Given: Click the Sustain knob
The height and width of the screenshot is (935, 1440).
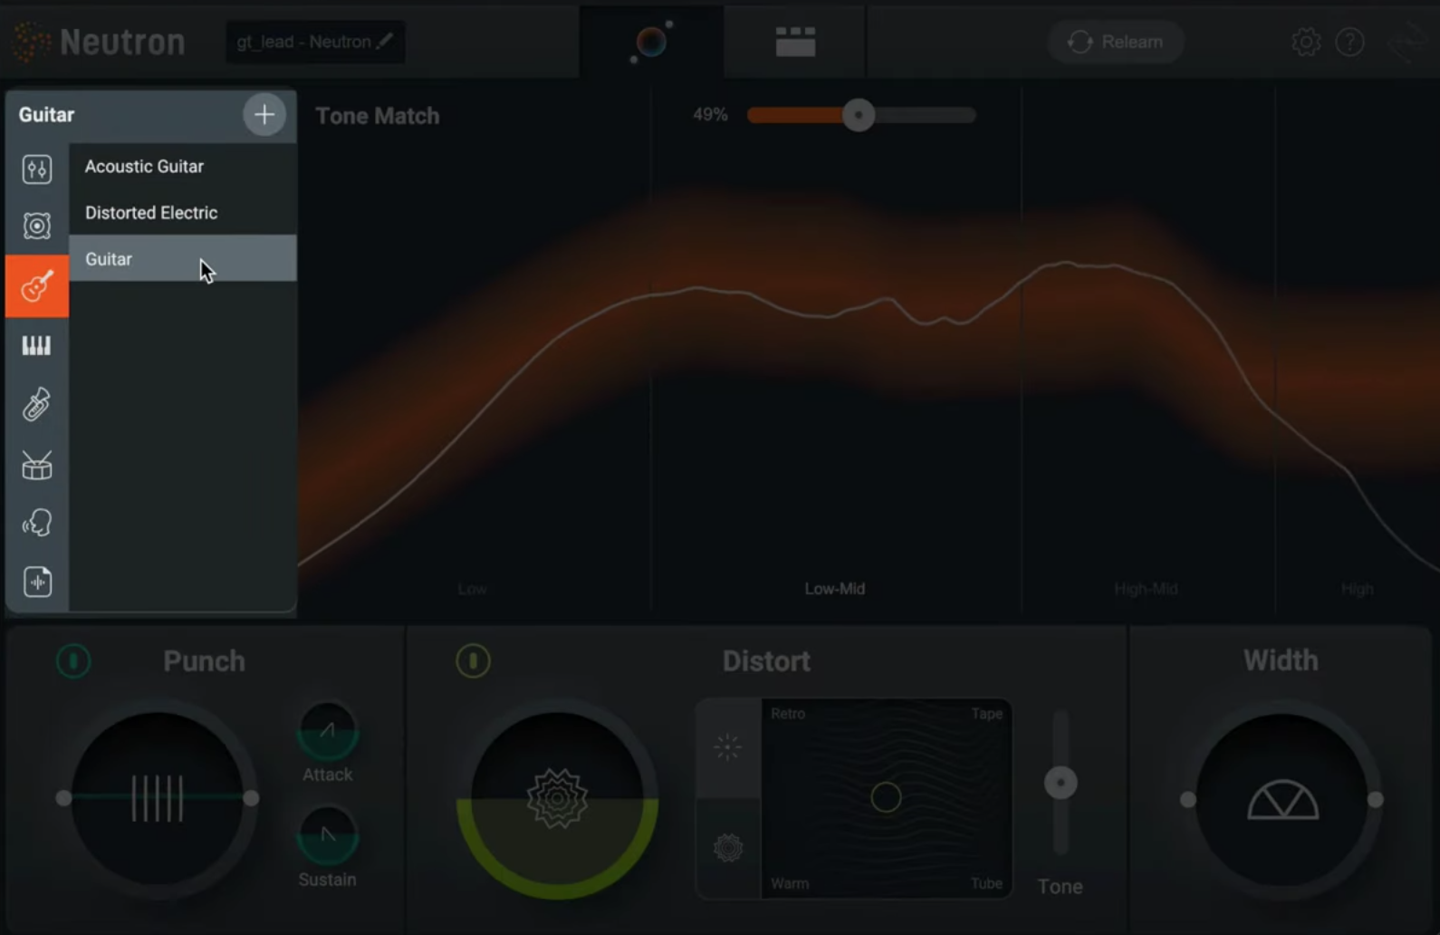Looking at the screenshot, I should pyautogui.click(x=328, y=835).
